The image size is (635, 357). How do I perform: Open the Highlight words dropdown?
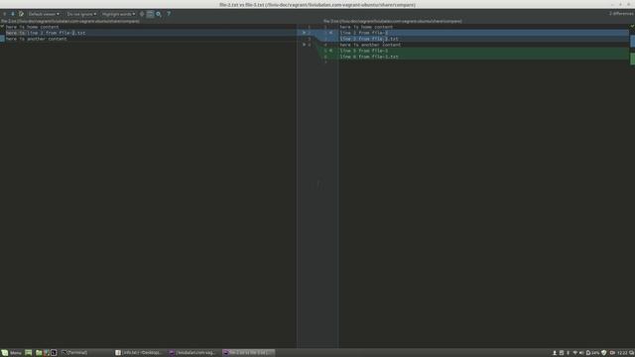click(x=118, y=14)
